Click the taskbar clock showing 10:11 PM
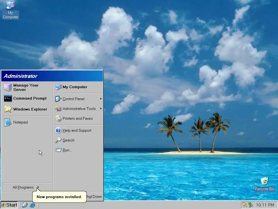Screen dimensions: 278x209 tap(265, 205)
